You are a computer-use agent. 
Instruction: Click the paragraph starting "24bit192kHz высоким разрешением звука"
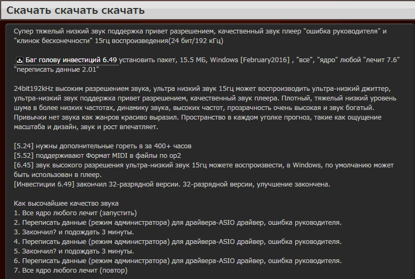[205, 108]
